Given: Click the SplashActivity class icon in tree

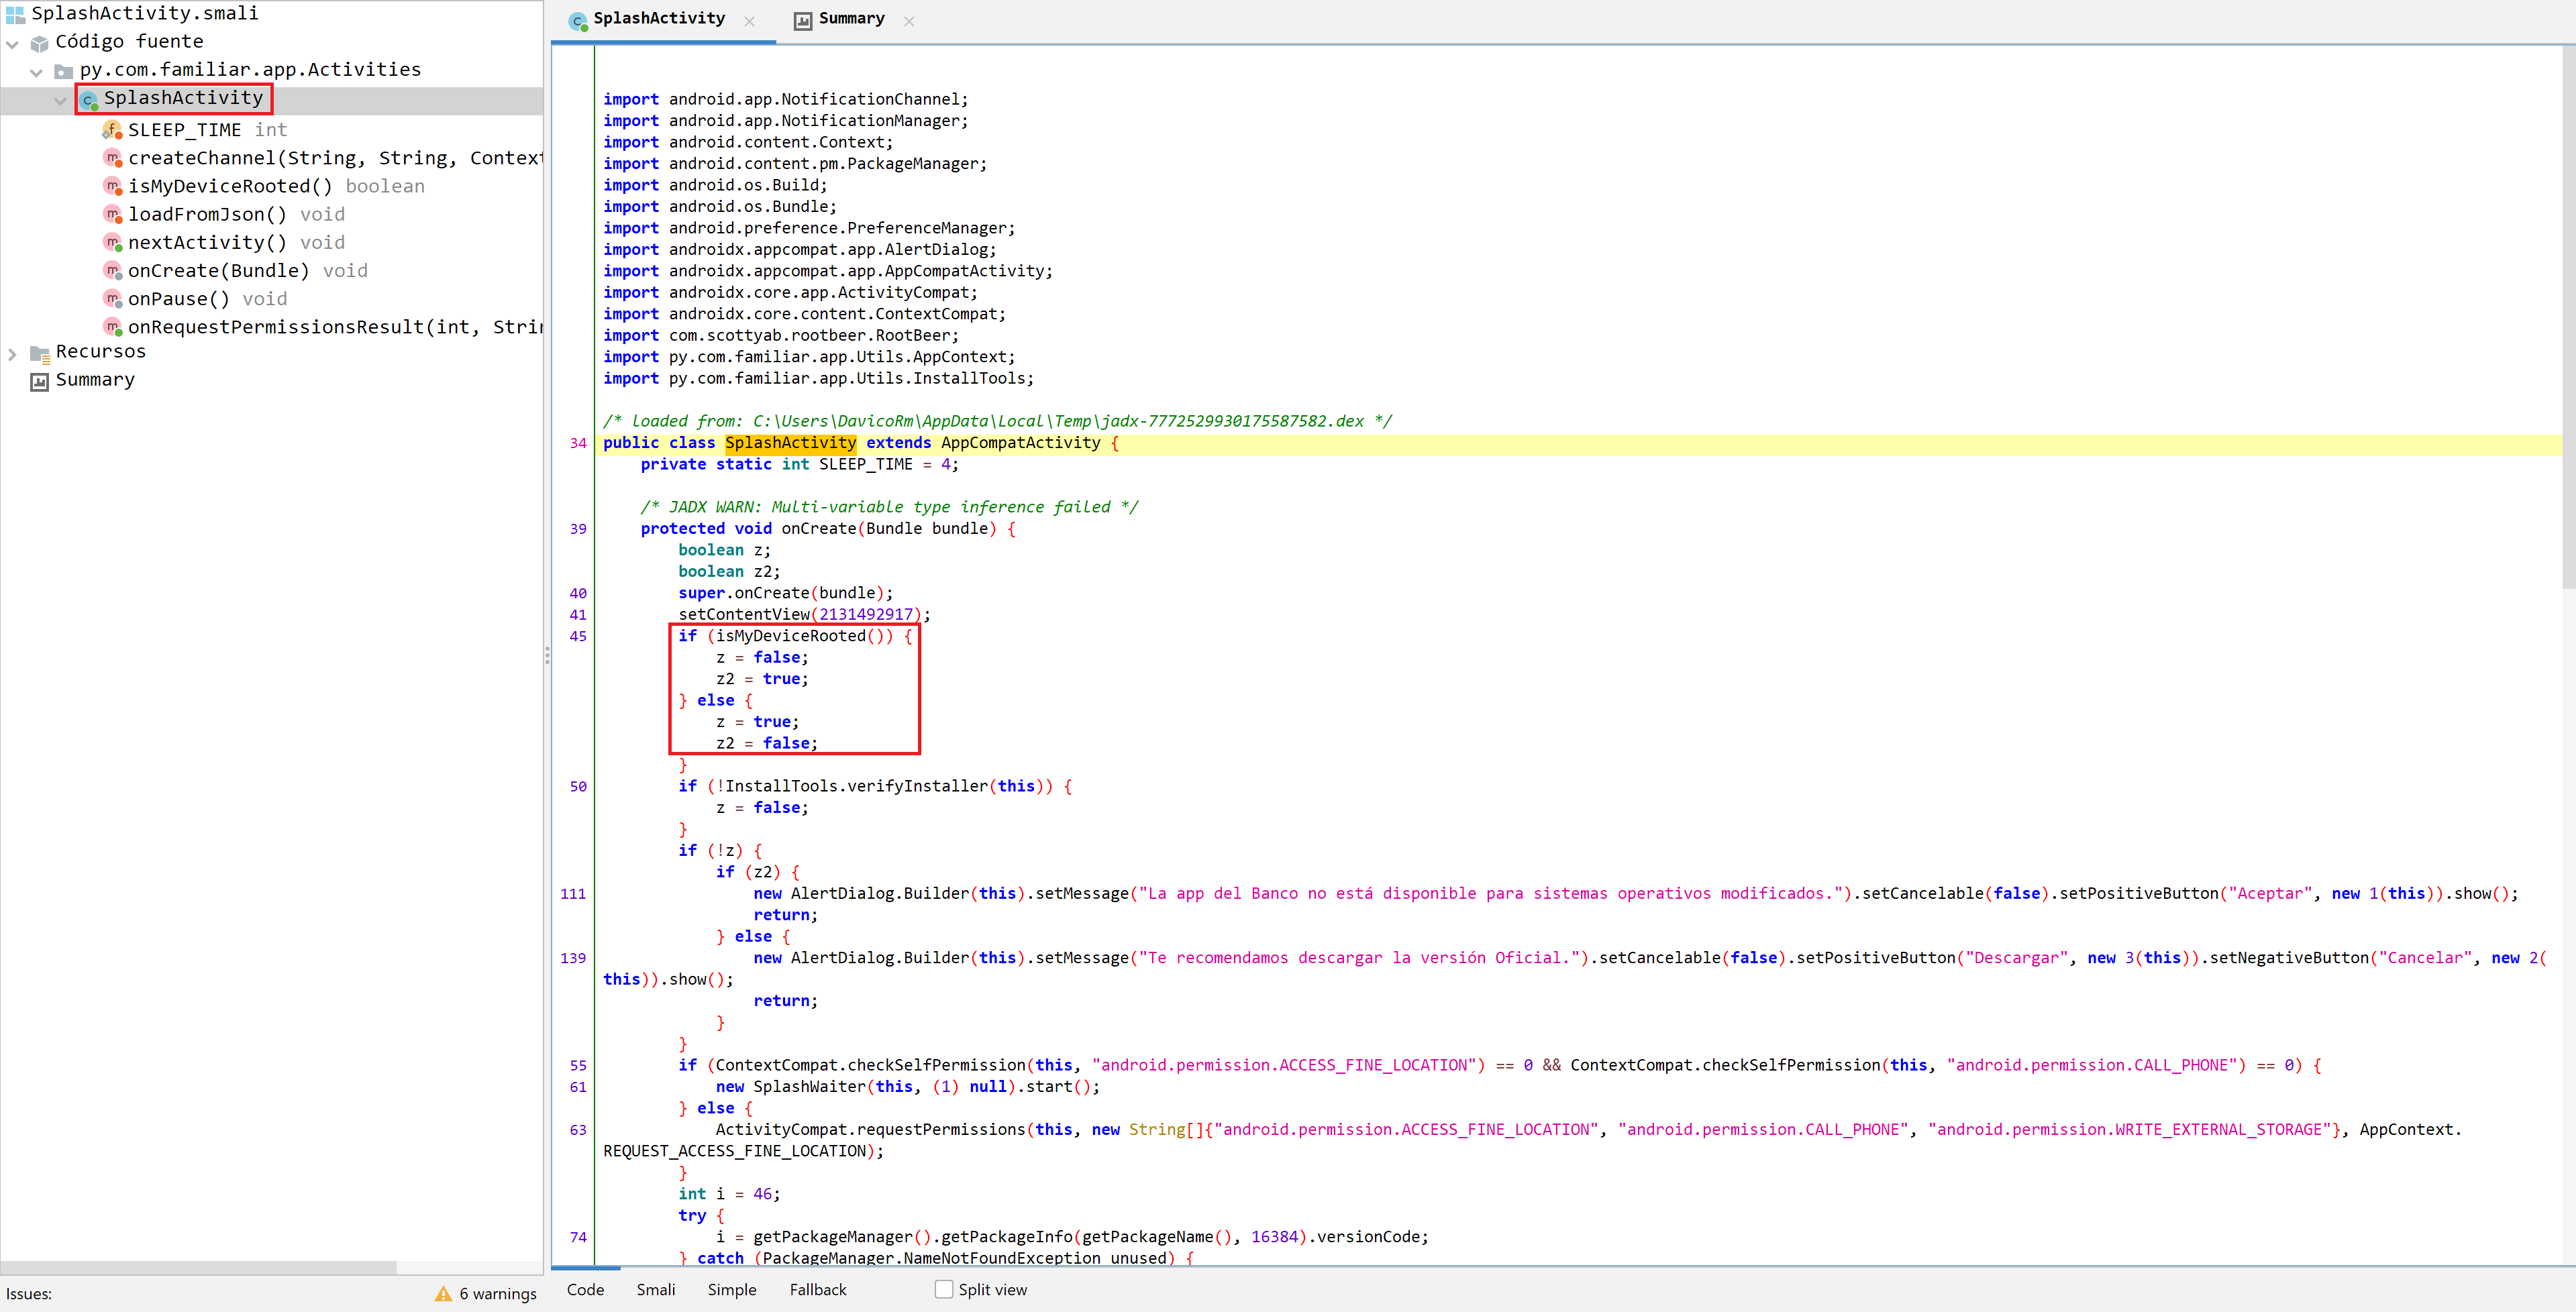Looking at the screenshot, I should point(89,99).
